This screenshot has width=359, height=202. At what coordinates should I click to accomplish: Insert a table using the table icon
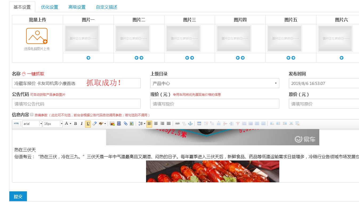coord(199,123)
